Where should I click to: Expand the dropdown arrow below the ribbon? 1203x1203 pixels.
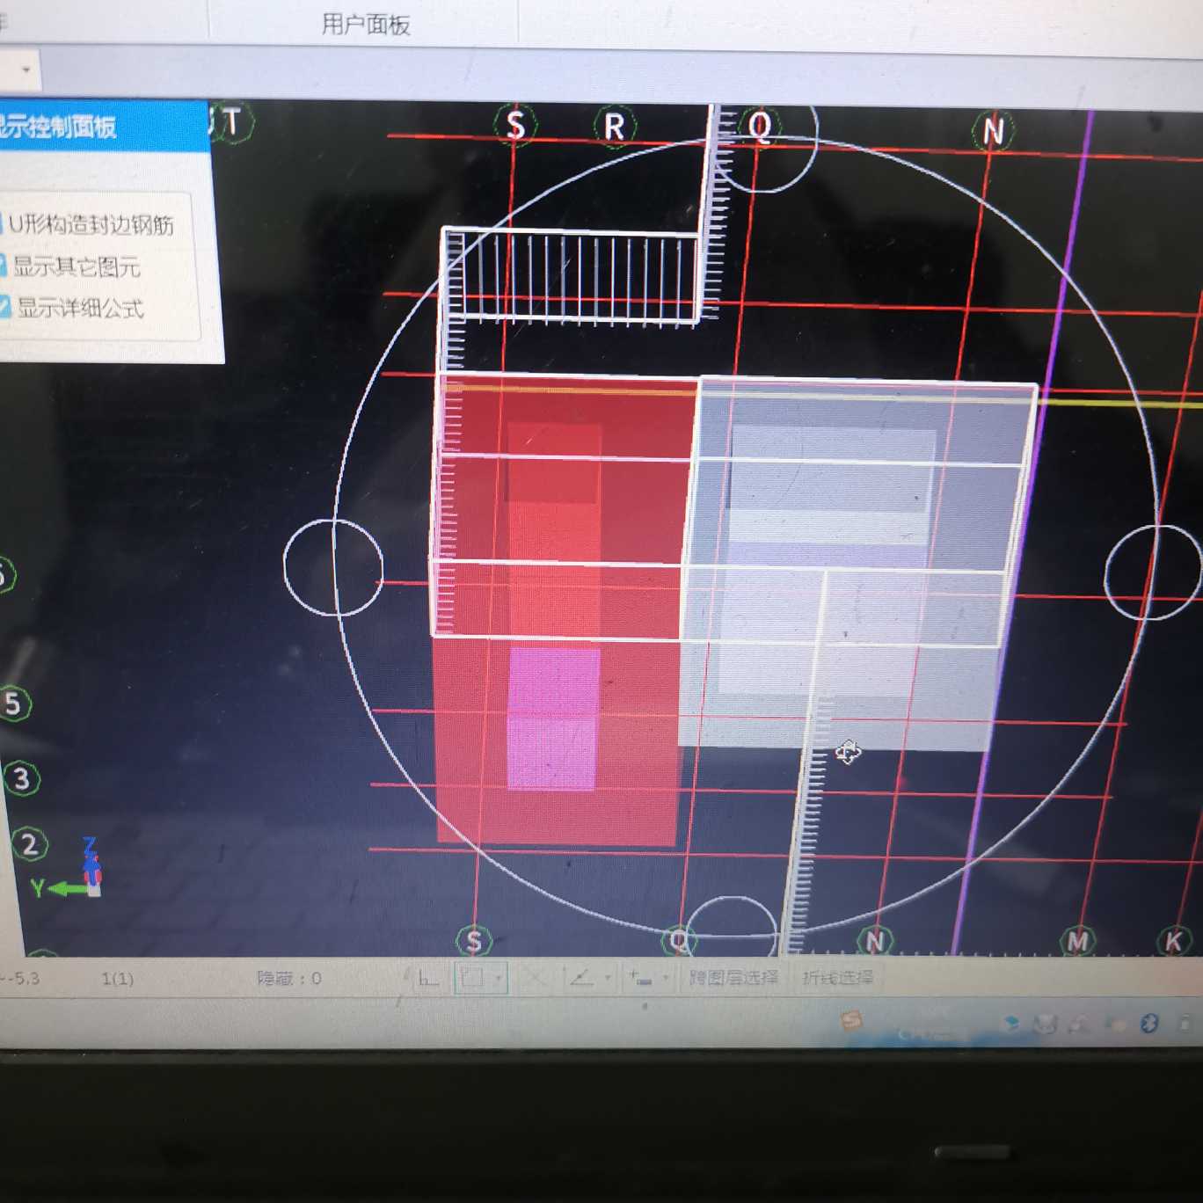coord(26,69)
